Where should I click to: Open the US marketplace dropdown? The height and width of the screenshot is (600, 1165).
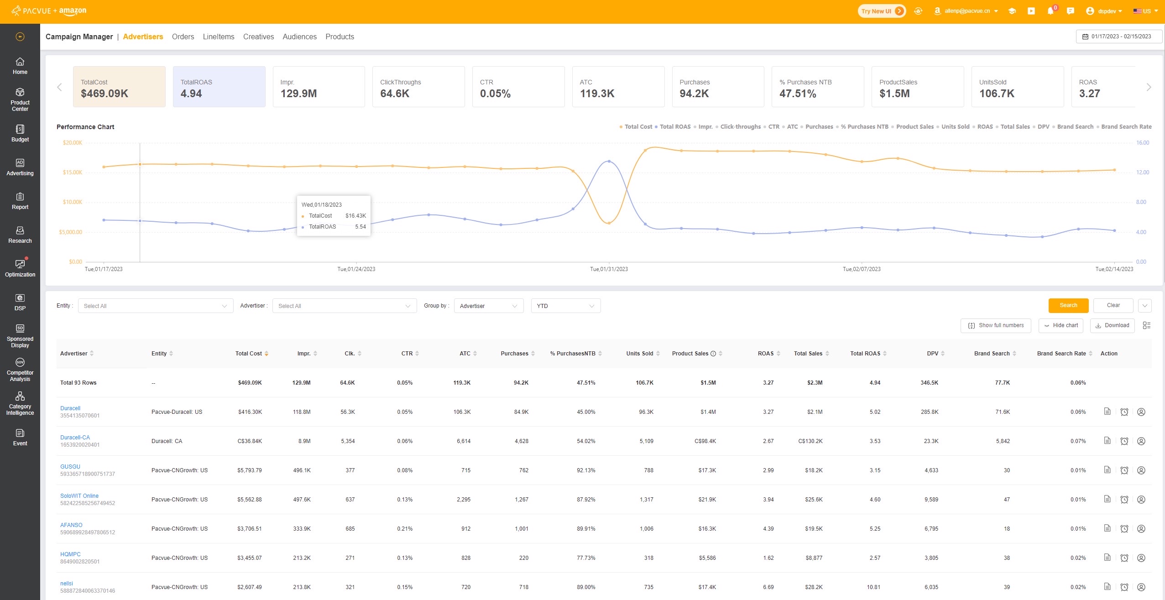(x=1145, y=11)
